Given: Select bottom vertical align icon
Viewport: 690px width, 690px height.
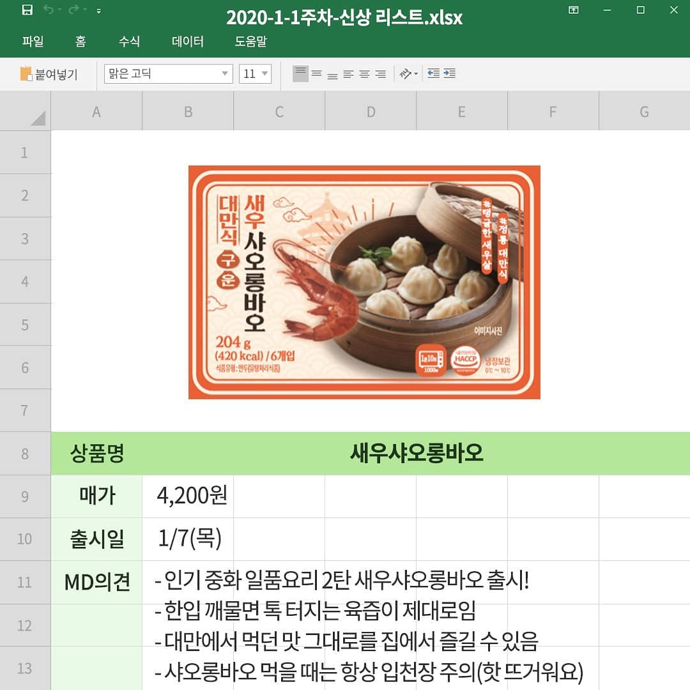Looking at the screenshot, I should point(333,75).
